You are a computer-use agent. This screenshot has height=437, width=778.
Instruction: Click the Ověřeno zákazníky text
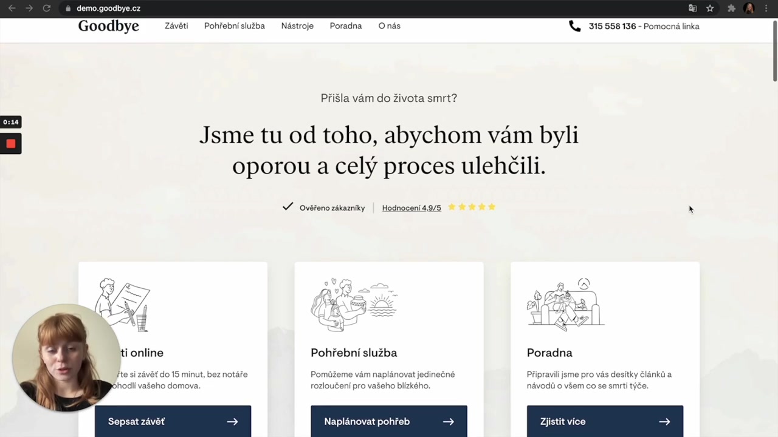pos(332,208)
